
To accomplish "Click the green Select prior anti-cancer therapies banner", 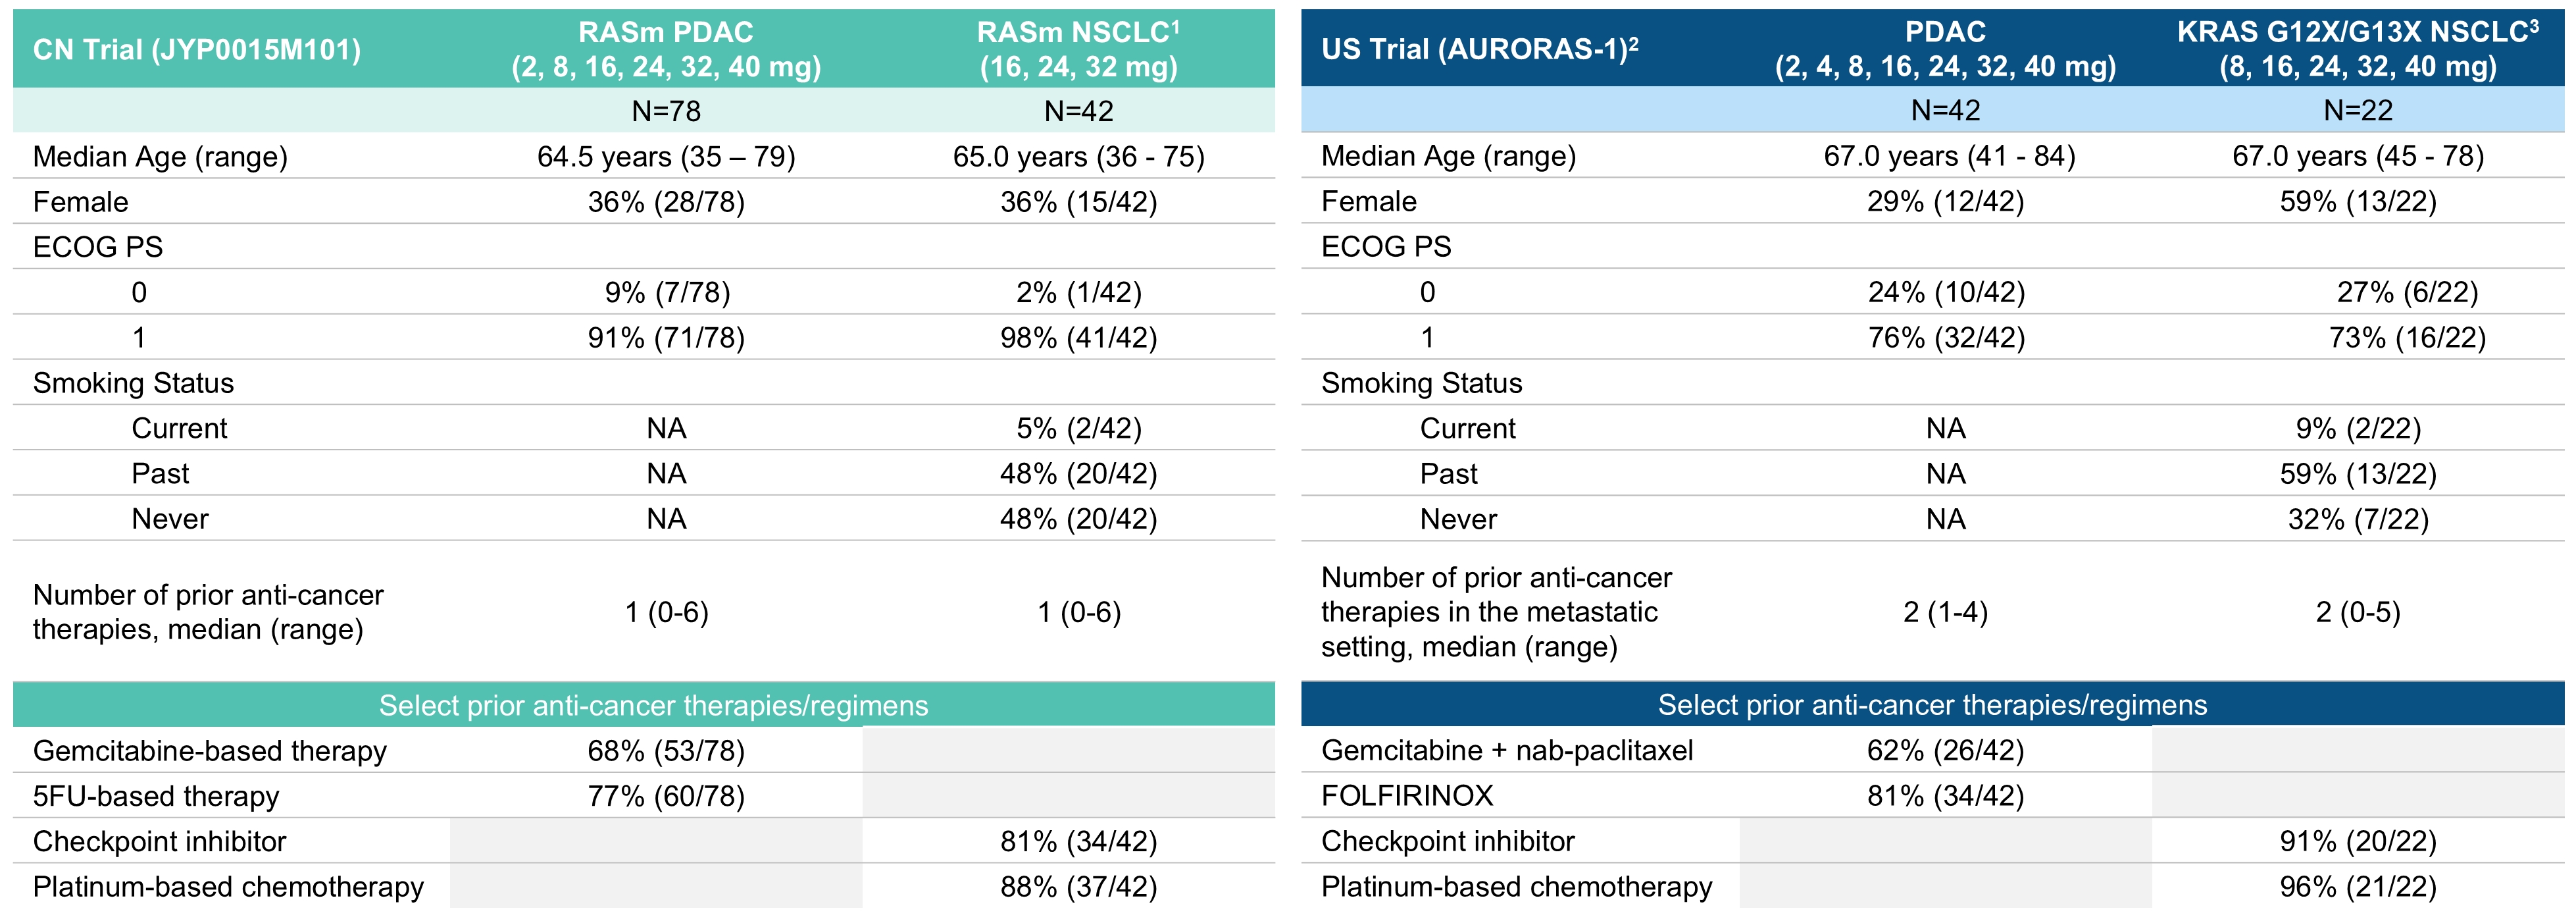I will pos(644,705).
